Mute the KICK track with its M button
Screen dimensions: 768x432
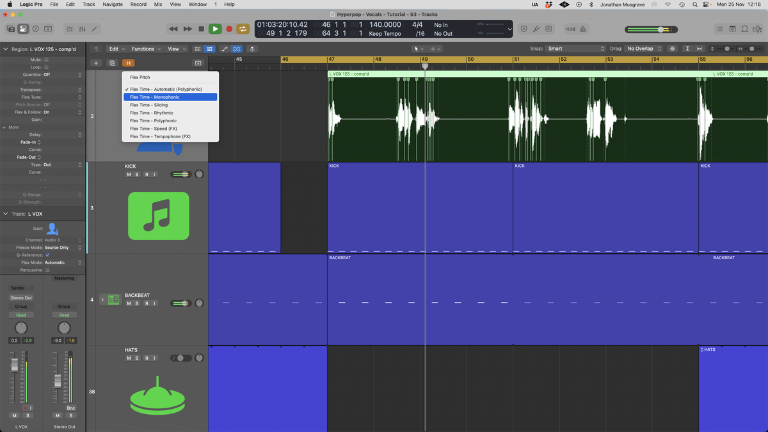pos(129,174)
